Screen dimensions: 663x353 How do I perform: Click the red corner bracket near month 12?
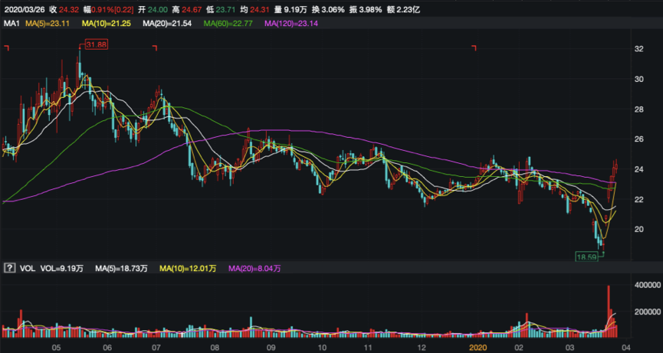(x=474, y=49)
